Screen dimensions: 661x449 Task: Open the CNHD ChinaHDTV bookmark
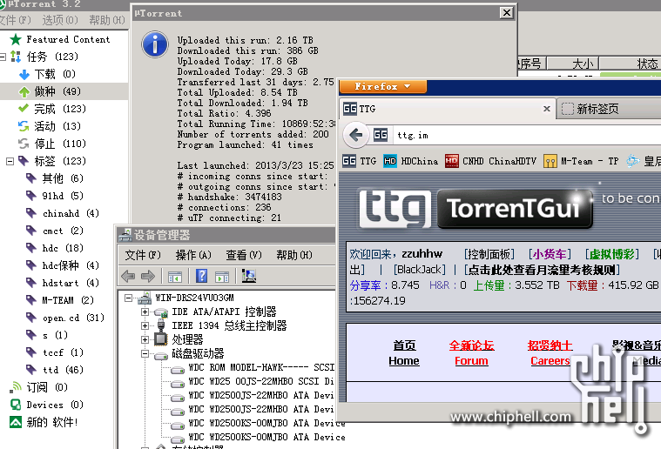490,161
